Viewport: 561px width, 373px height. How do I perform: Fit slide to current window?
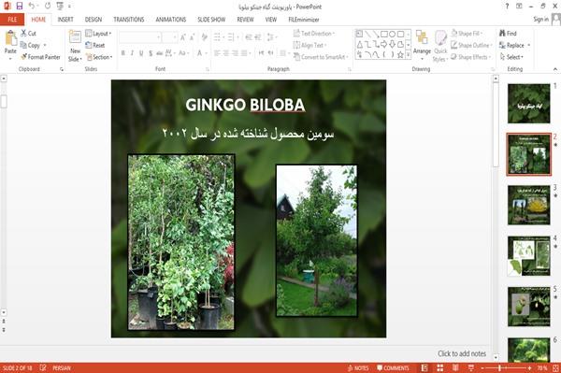(555, 368)
